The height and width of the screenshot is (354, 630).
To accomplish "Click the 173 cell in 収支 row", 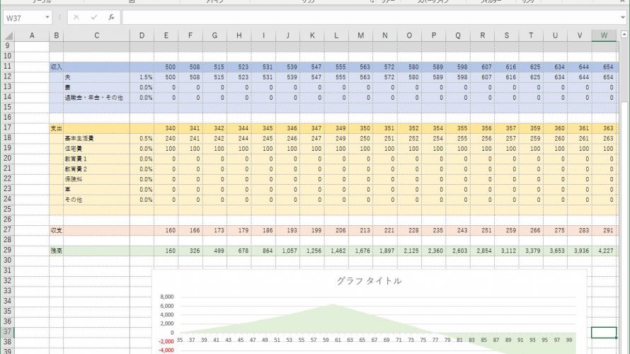I will [214, 230].
